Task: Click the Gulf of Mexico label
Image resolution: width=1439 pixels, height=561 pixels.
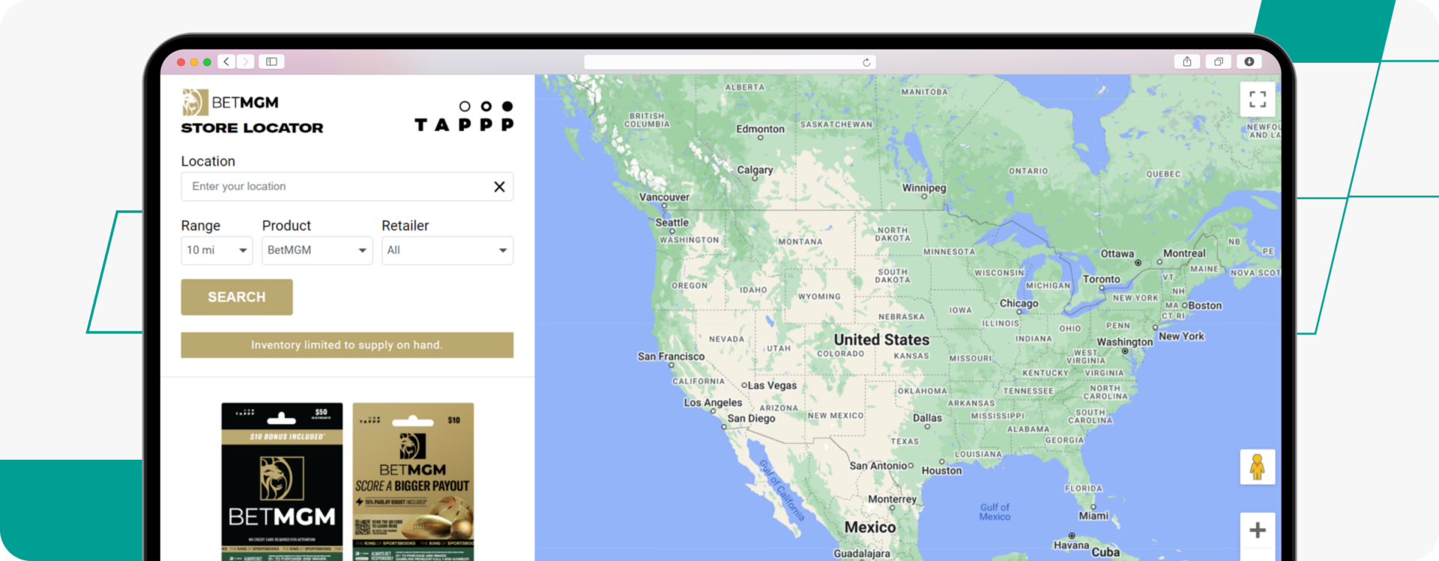Action: pyautogui.click(x=995, y=512)
